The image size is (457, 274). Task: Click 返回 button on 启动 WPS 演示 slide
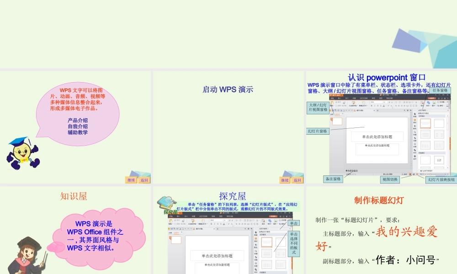tap(298, 180)
